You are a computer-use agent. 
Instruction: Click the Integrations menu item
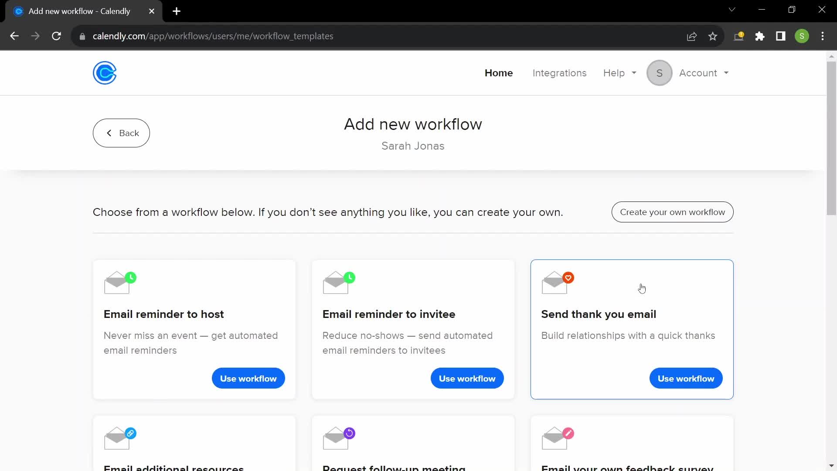pyautogui.click(x=559, y=73)
